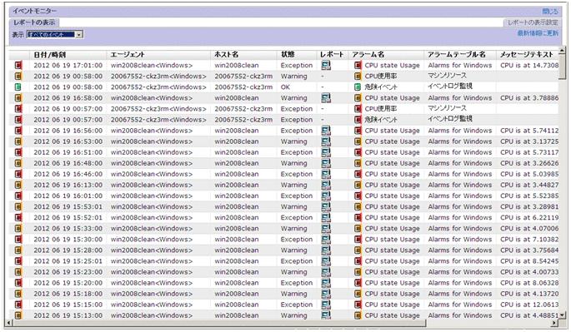Screen dimensions: 571x332
Task: Click アラーム名 column header
Action: (368, 55)
